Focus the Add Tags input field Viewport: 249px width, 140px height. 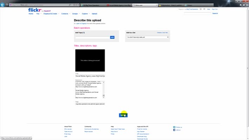point(93,37)
